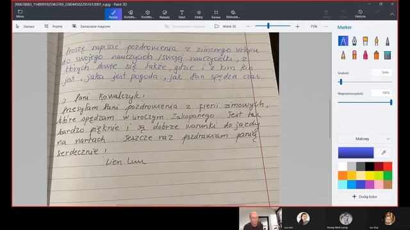The image size is (410, 230).
Task: Select the presenter video thumbnail
Action: click(261, 218)
